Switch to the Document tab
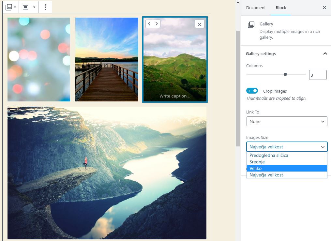331x241 pixels. coord(256,8)
